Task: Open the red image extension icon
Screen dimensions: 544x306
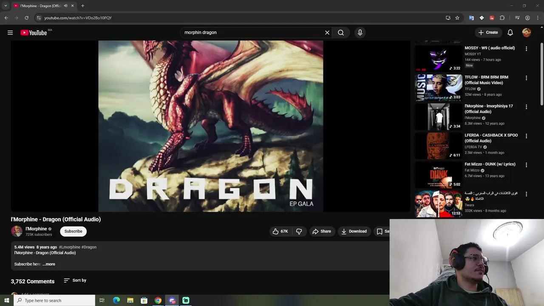Action: (492, 18)
